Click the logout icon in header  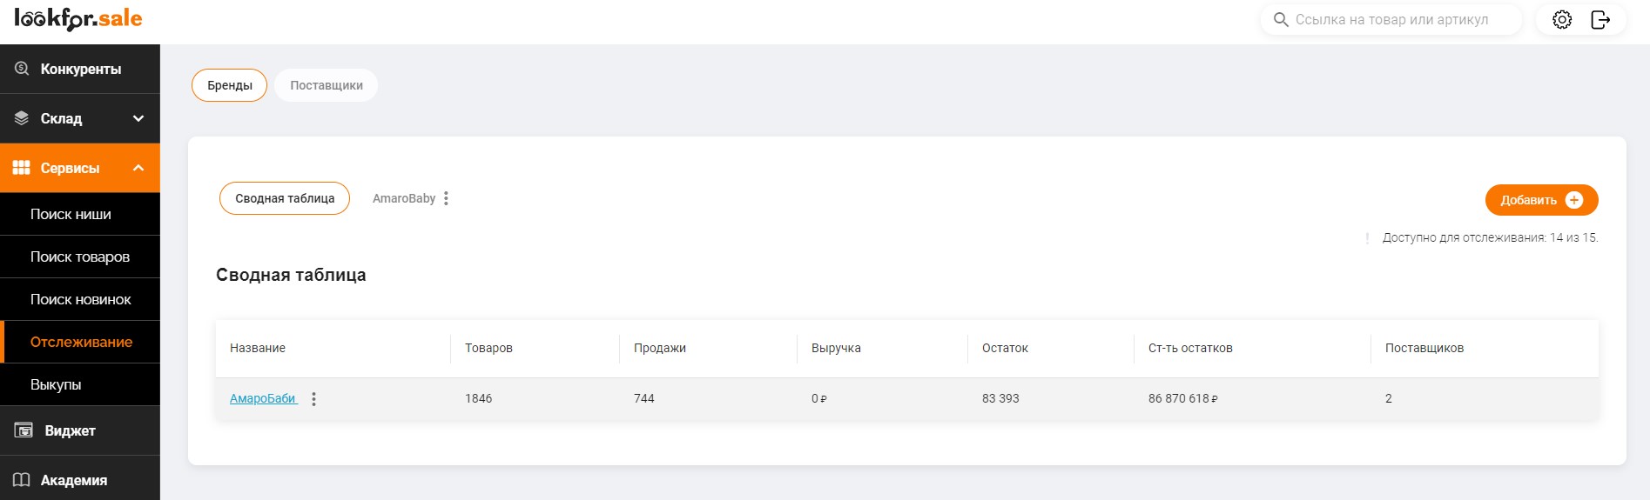pos(1600,19)
